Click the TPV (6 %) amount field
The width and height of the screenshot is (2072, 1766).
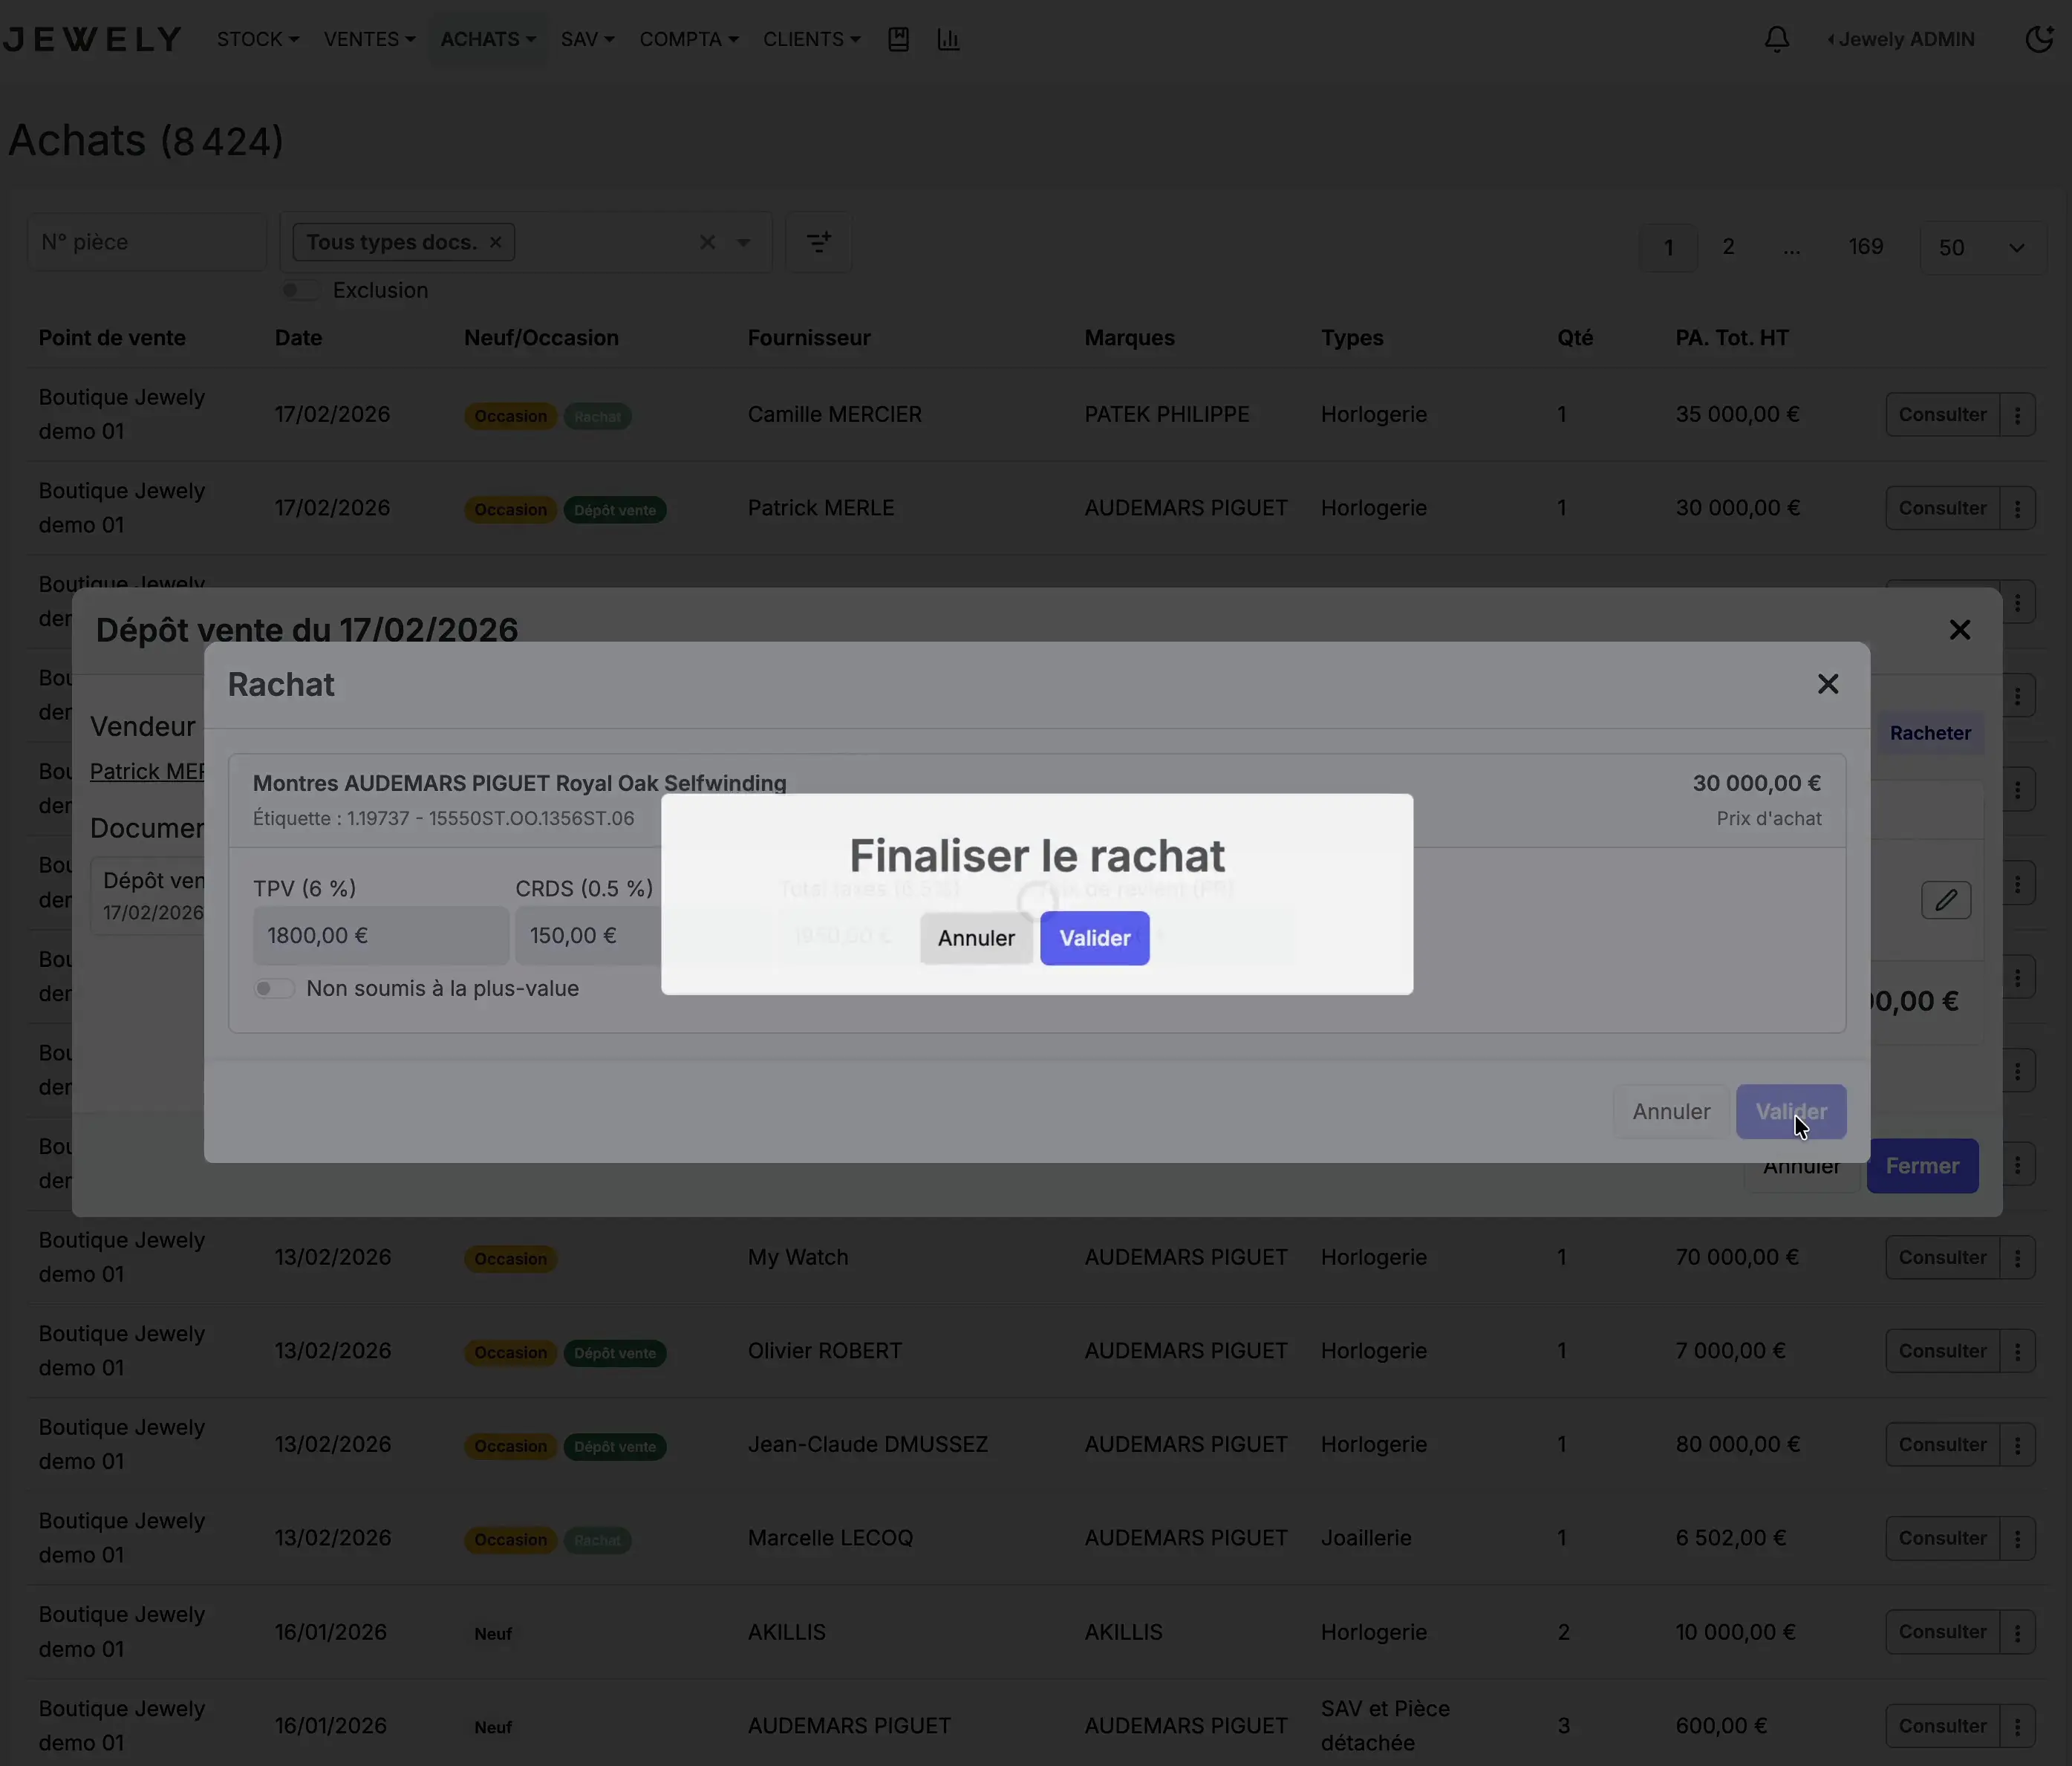tap(381, 936)
